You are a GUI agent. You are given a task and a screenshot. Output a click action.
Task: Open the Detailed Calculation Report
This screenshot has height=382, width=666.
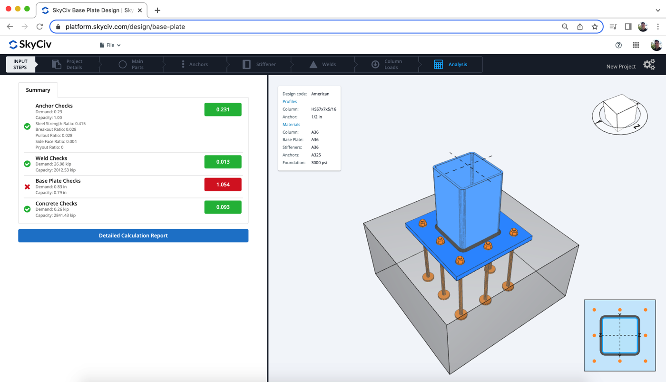pyautogui.click(x=133, y=235)
